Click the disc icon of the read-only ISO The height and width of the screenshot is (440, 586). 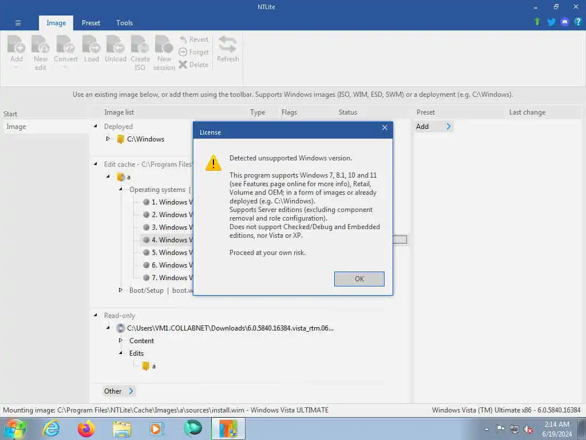point(120,328)
